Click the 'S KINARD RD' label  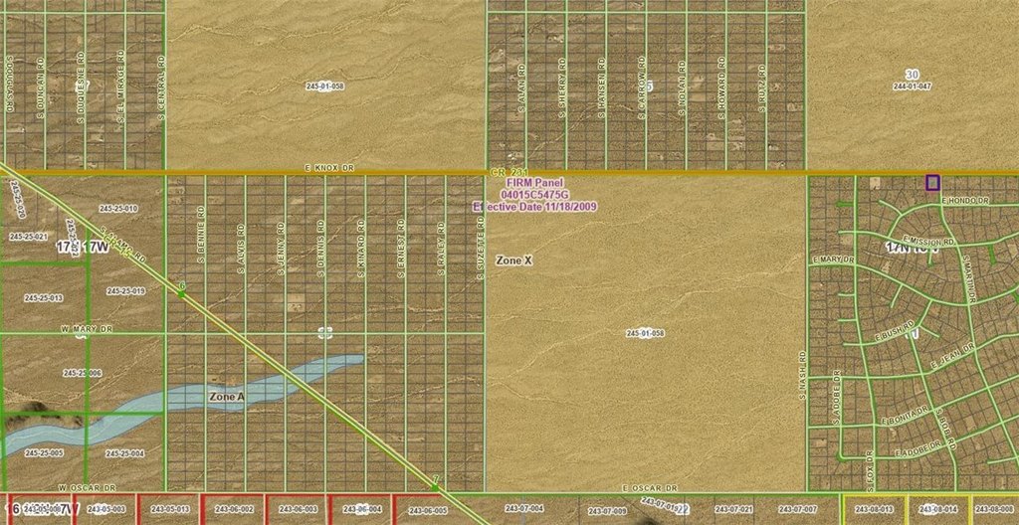tap(360, 249)
